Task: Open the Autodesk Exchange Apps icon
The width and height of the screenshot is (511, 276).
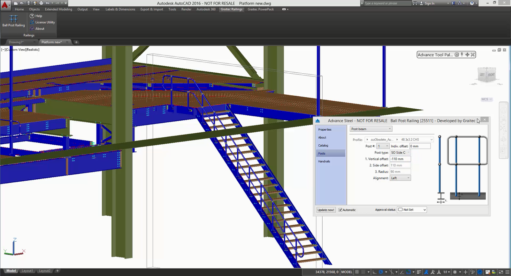Action: (453, 3)
